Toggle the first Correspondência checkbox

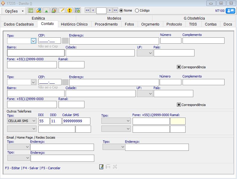click(x=179, y=67)
